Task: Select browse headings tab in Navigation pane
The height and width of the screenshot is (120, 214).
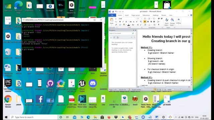Action: 111,37
